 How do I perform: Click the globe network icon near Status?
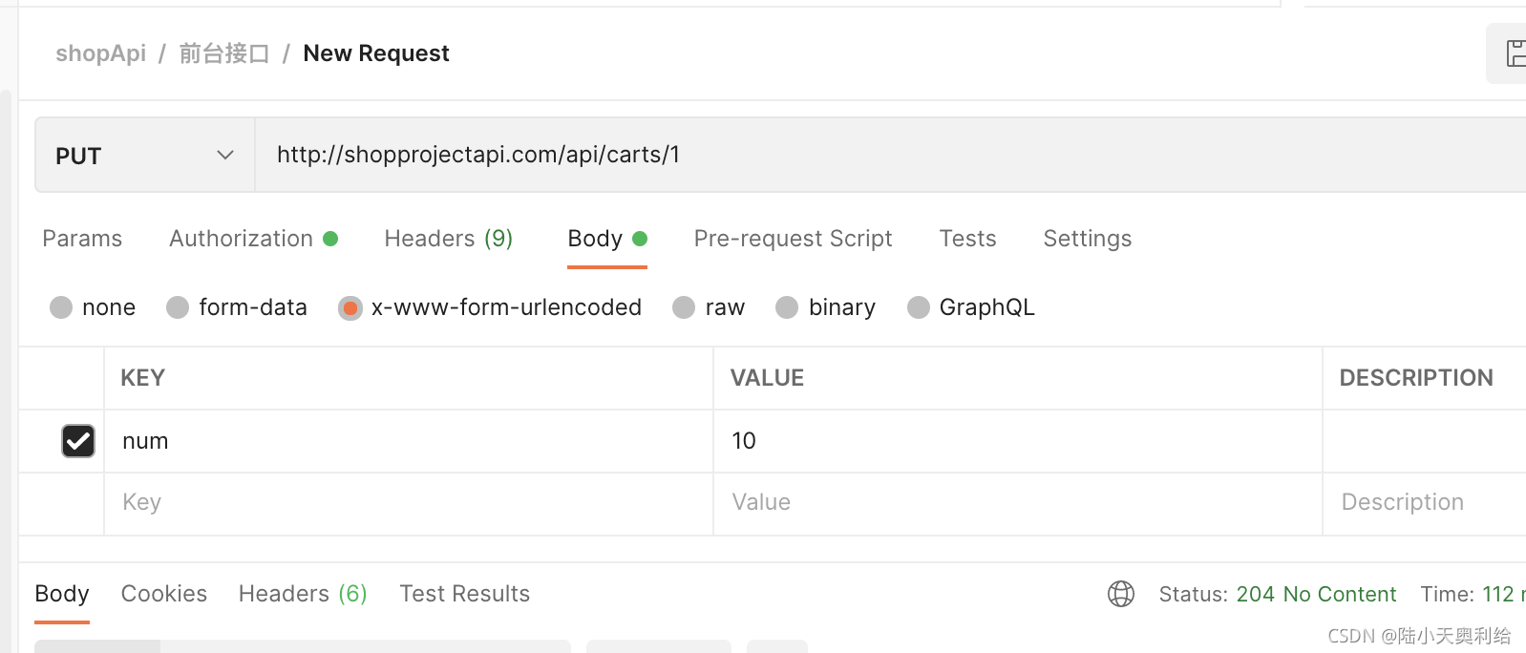click(1121, 594)
